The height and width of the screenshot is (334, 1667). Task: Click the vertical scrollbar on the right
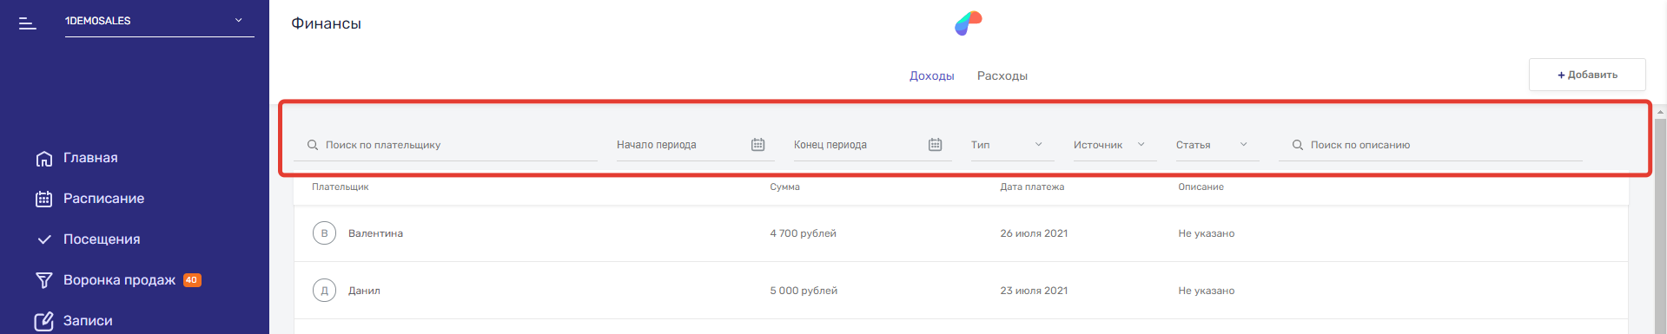[1660, 226]
